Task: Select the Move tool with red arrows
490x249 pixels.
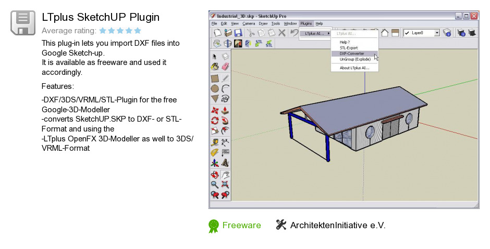Action: point(215,110)
